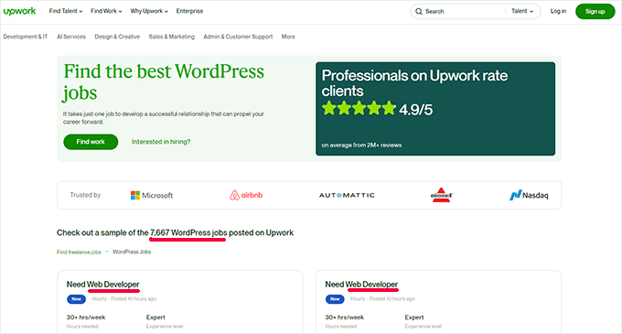Open Sales & Marketing category

coord(172,37)
